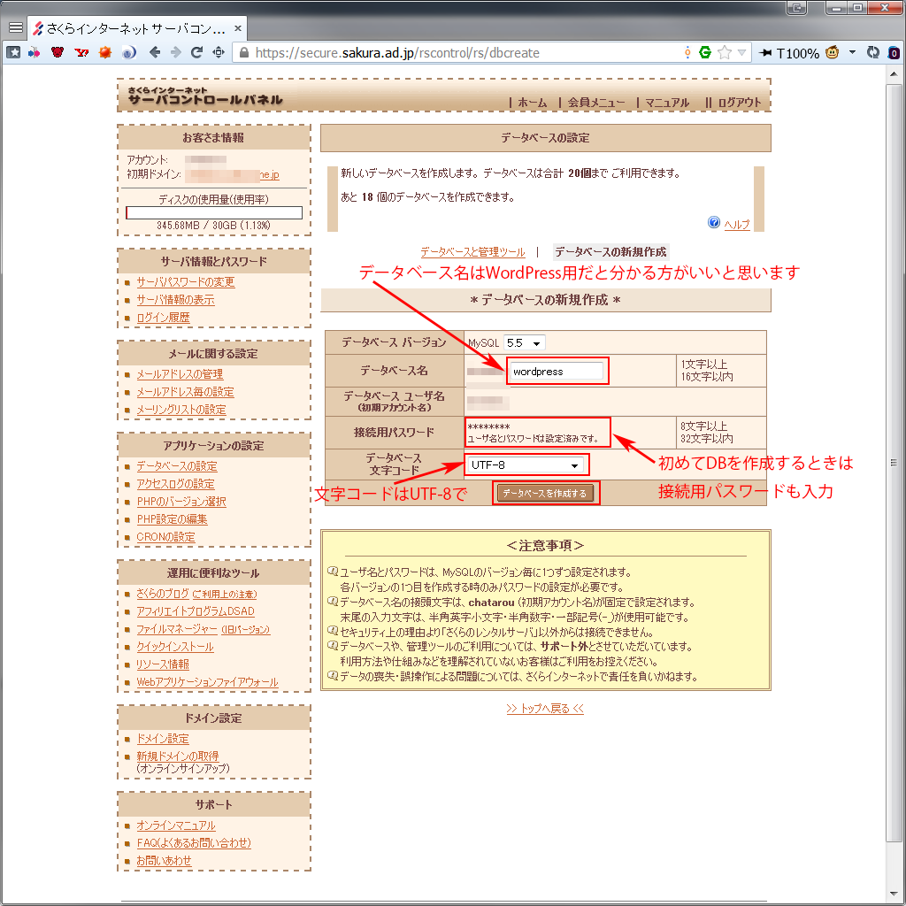Open データベースの設定 sidebar link
Image resolution: width=906 pixels, height=906 pixels.
pyautogui.click(x=177, y=466)
